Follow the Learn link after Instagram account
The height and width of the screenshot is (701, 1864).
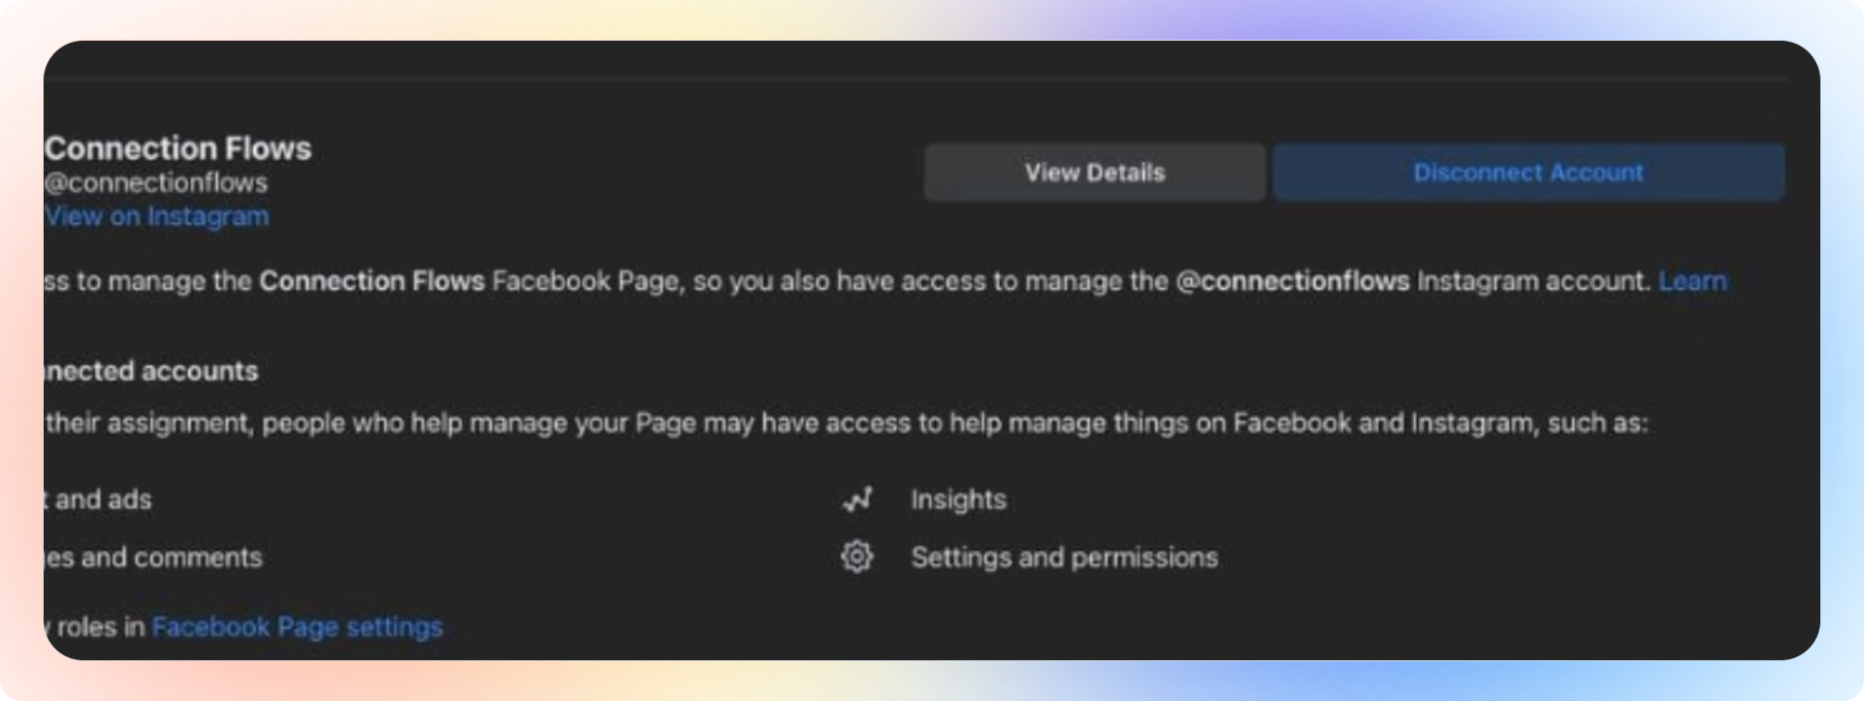pyautogui.click(x=1692, y=281)
